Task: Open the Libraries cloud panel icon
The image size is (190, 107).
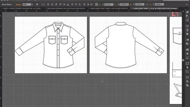Action: (x=187, y=50)
